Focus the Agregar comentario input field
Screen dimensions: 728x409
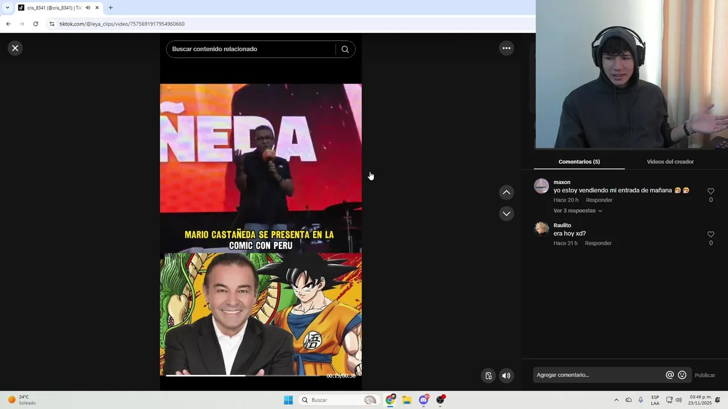599,375
